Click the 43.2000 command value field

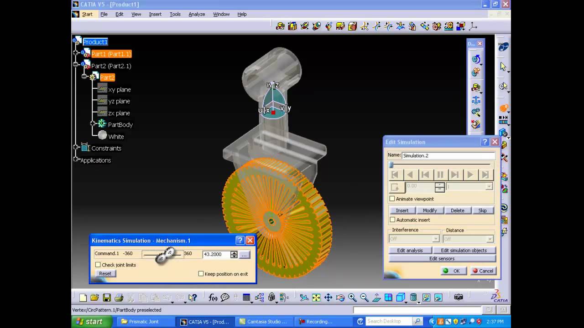[x=216, y=255]
